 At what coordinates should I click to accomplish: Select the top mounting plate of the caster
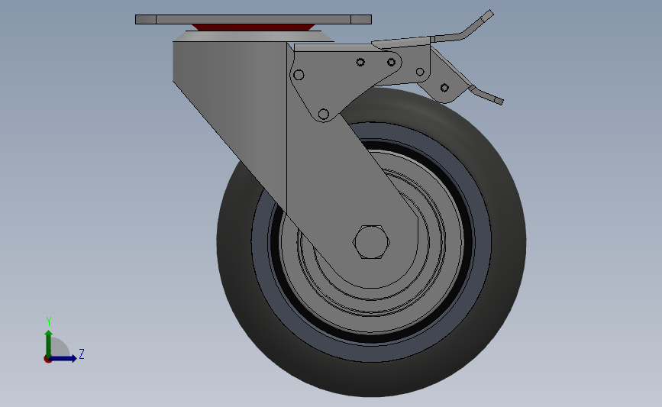(253, 19)
